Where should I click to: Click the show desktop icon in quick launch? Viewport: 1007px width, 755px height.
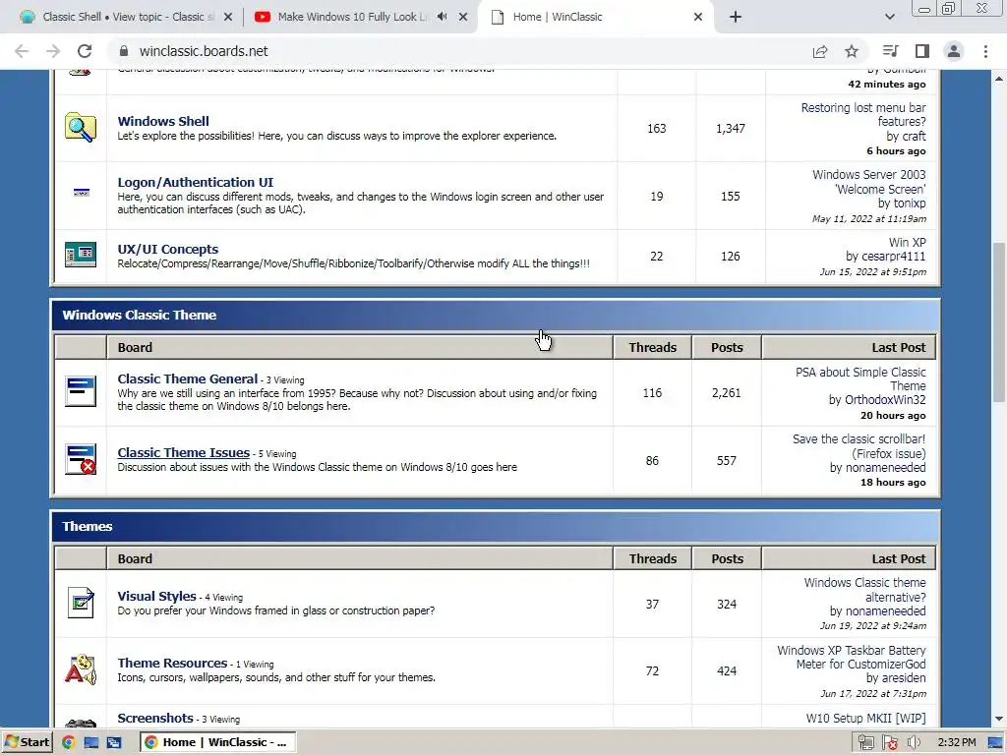(x=91, y=742)
